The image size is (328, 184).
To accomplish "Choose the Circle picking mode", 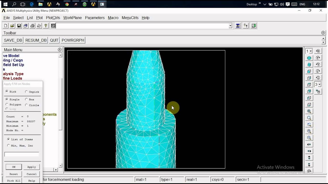I will point(26,105).
